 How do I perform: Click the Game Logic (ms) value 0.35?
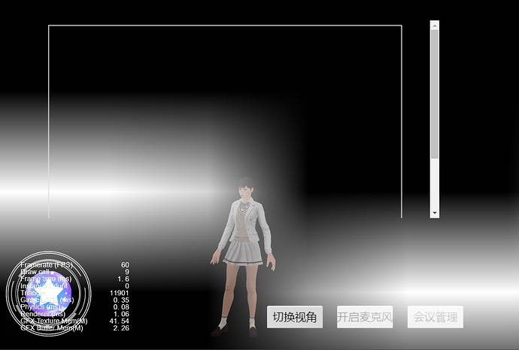pos(121,300)
